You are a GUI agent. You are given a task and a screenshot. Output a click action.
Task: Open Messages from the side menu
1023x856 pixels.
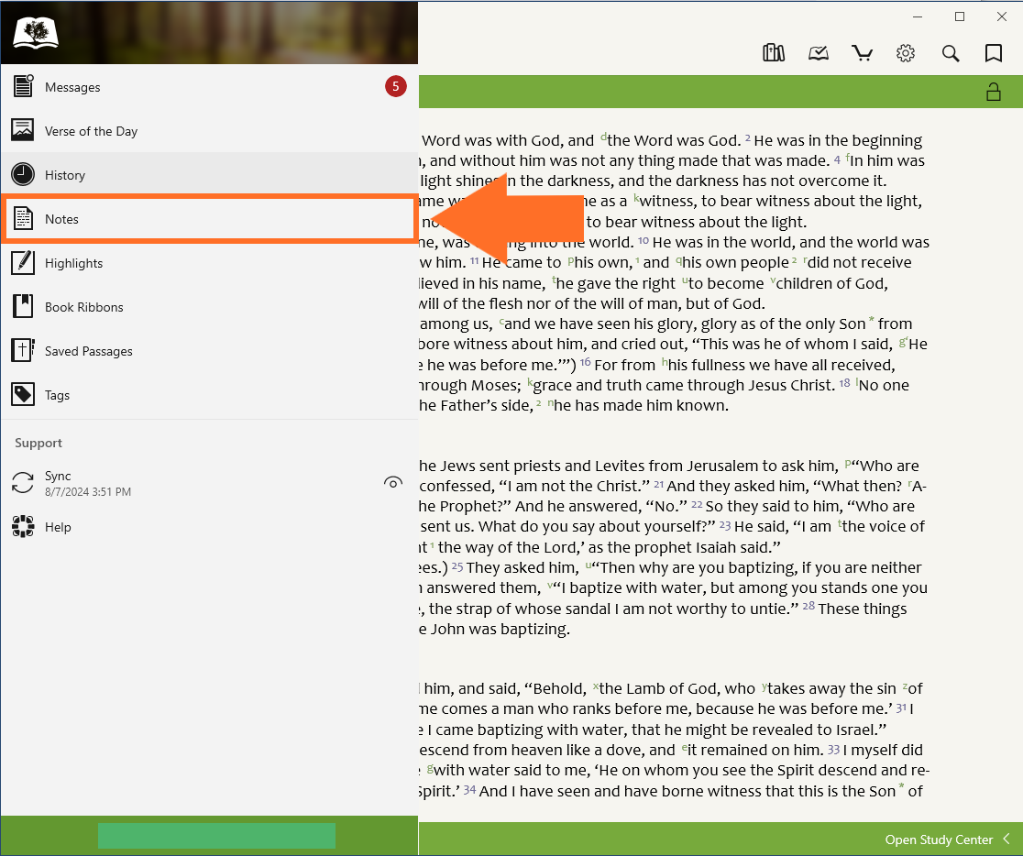coord(72,87)
